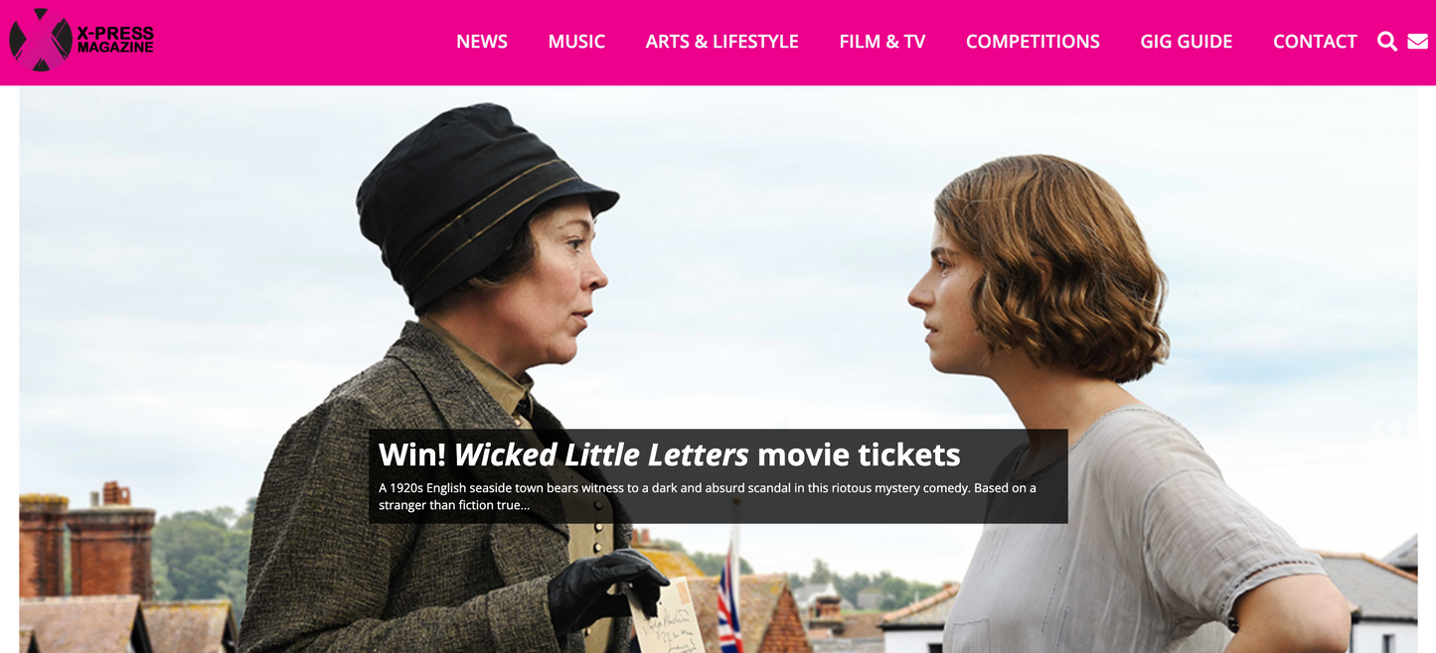This screenshot has width=1436, height=653.
Task: Go to the CONTACT page
Action: pyautogui.click(x=1315, y=42)
